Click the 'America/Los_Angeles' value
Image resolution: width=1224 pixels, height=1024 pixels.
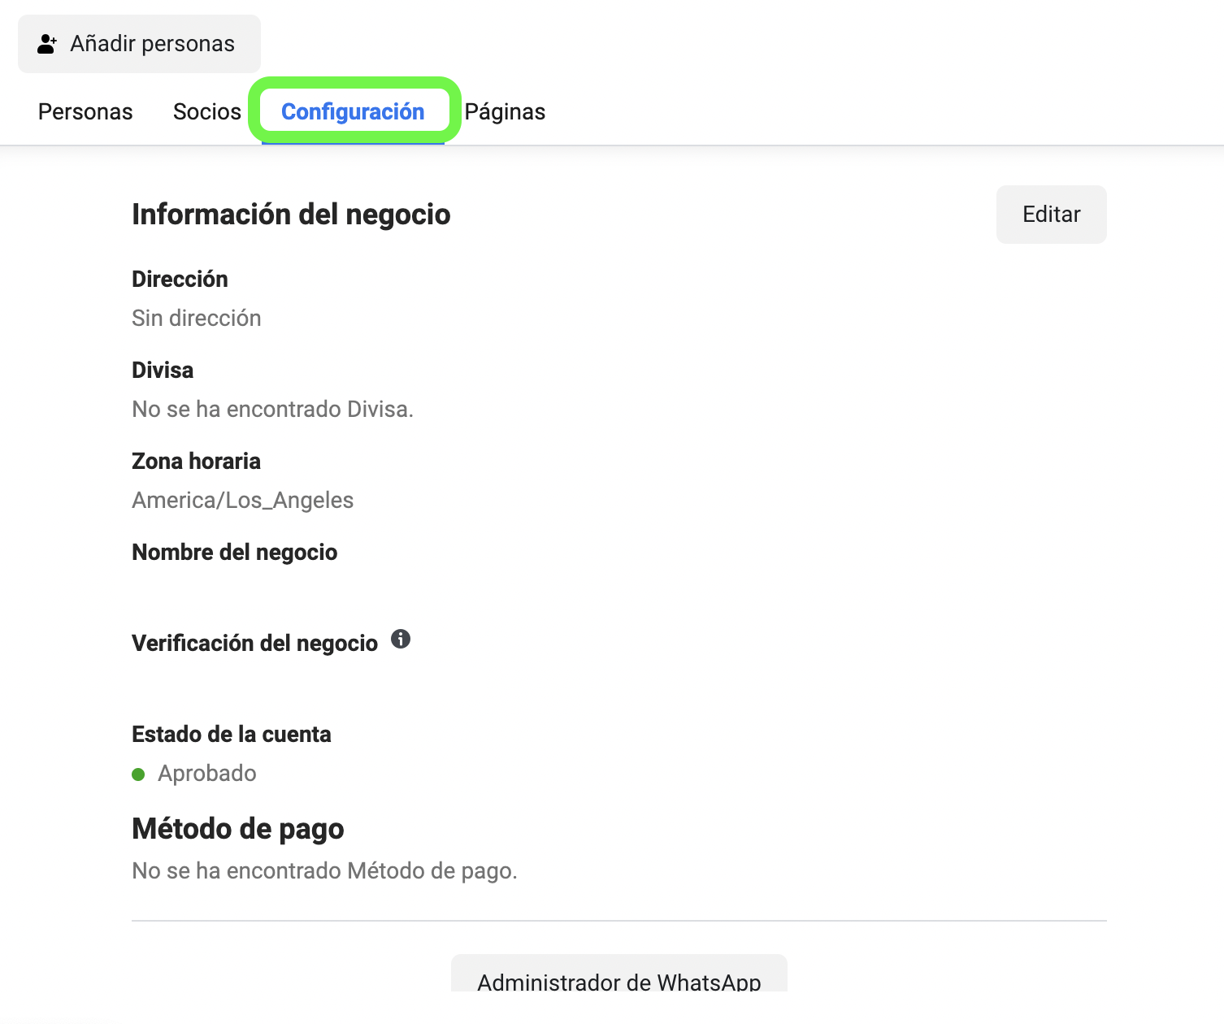(243, 500)
